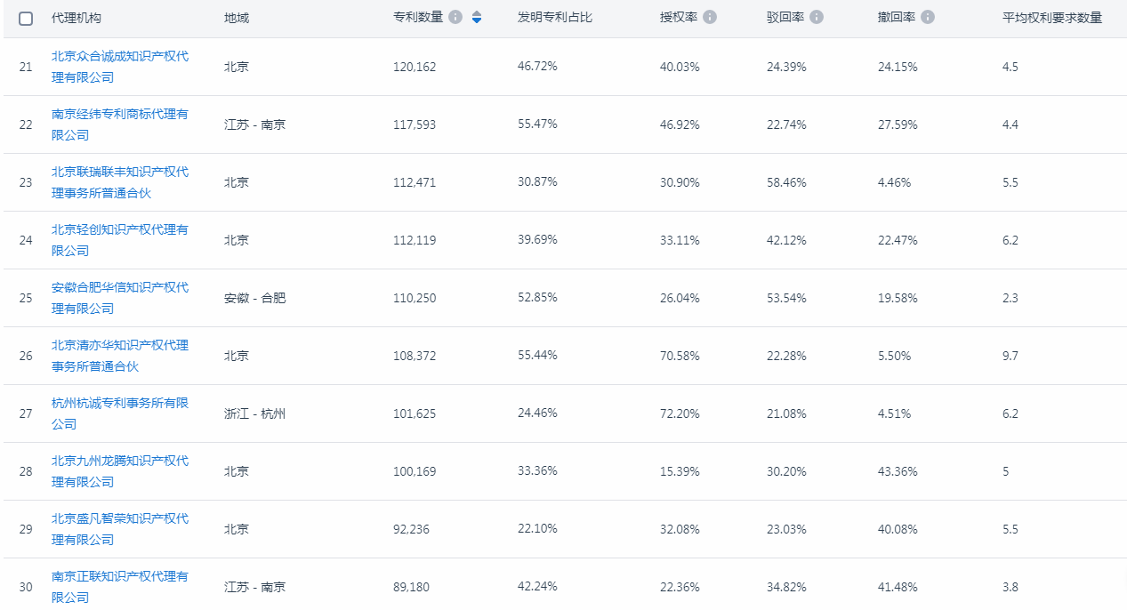This screenshot has height=610, width=1127.
Task: Open 南京经纬专利商标代理有限公司 link
Action: (x=120, y=124)
